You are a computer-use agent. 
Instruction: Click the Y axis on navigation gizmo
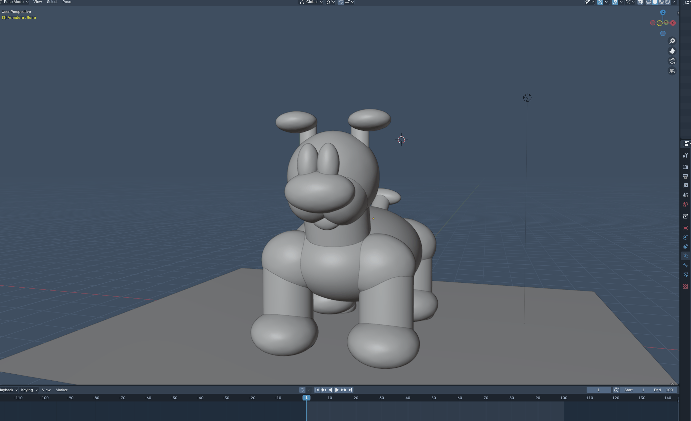tap(666, 23)
